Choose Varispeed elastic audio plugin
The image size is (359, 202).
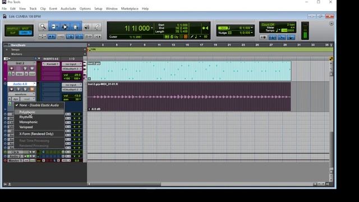pos(39,127)
